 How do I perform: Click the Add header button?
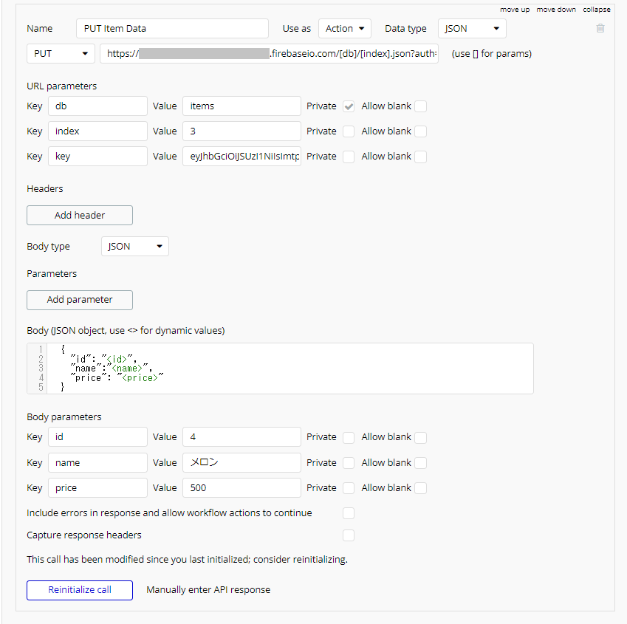point(80,216)
